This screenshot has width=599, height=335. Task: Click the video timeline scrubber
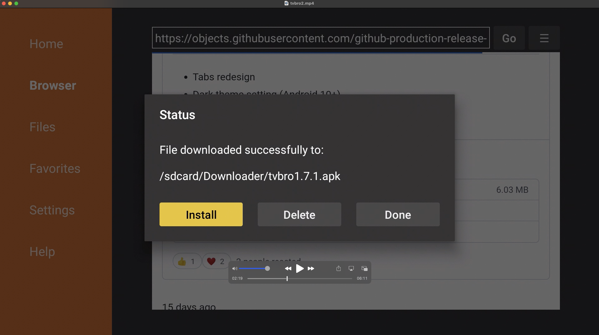[300, 278]
